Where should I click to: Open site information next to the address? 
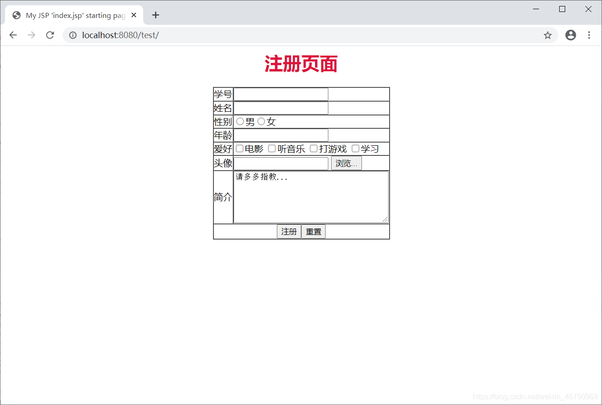tap(73, 35)
